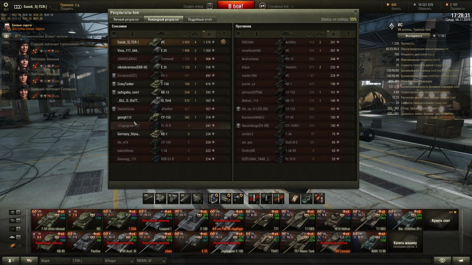Image resolution: width=472 pixels, height=265 pixels.
Task: Open the repair kit consumable slot
Action: pos(307,198)
